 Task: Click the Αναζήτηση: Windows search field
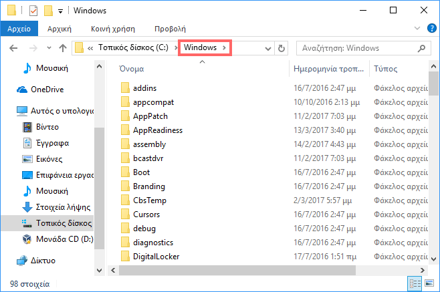point(359,48)
